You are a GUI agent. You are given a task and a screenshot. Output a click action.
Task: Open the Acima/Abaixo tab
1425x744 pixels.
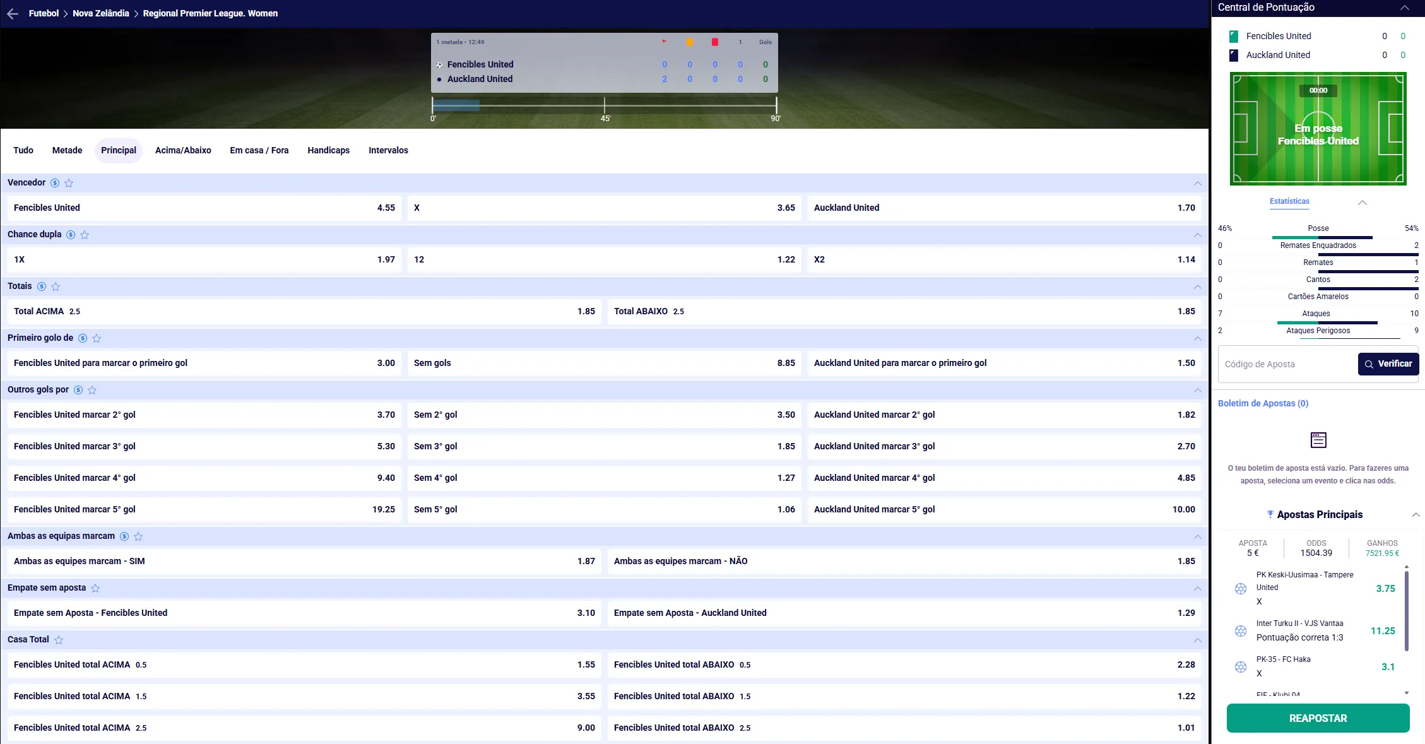click(183, 150)
